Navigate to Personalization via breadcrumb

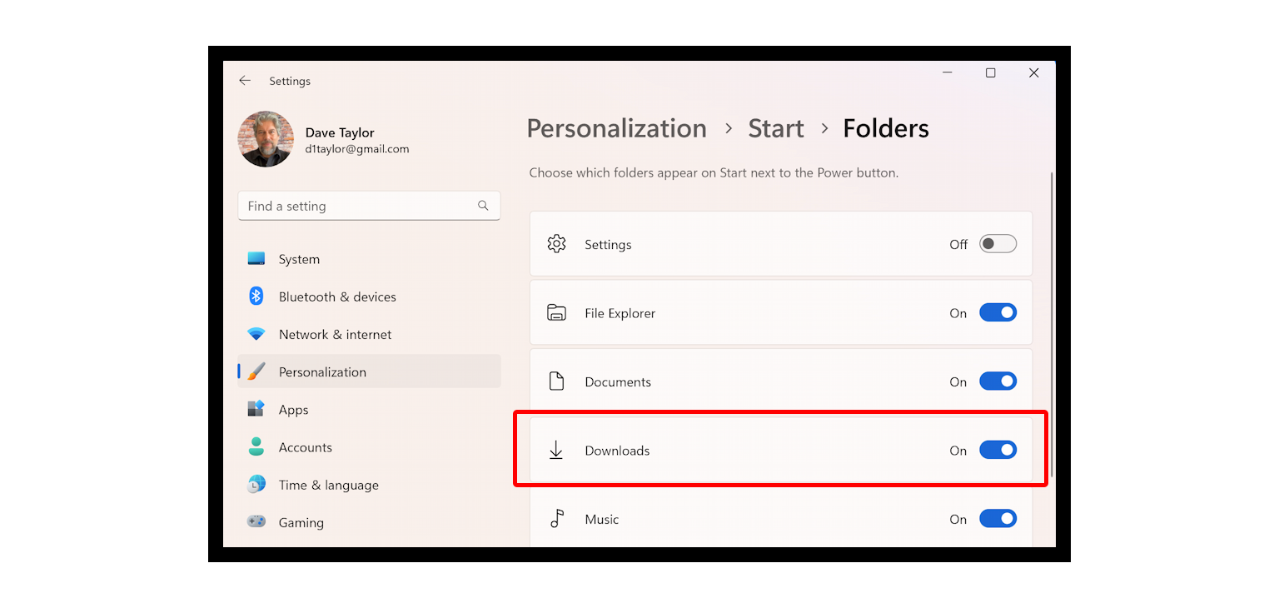point(616,128)
